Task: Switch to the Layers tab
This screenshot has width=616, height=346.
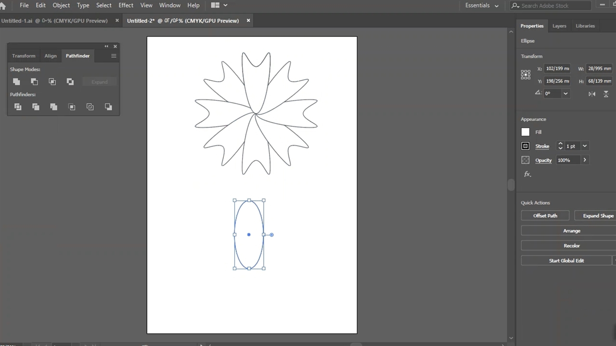Action: (559, 26)
